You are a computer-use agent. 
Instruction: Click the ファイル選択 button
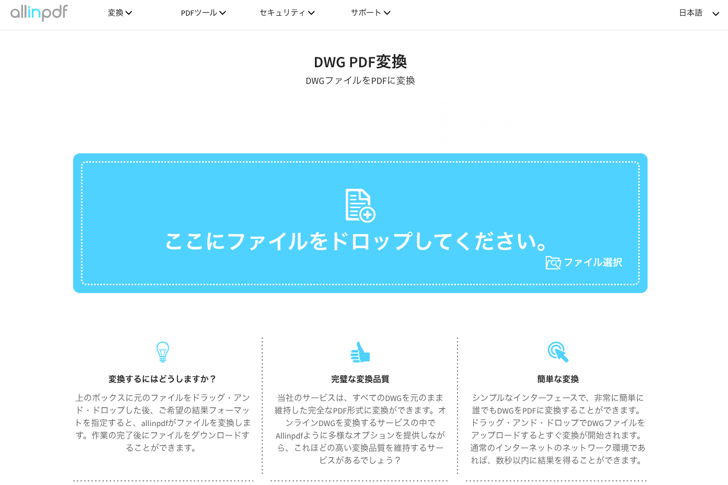pyautogui.click(x=584, y=262)
